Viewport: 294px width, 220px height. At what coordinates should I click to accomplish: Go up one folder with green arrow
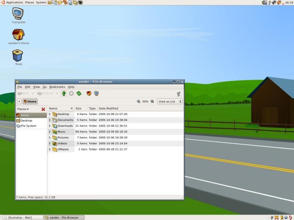coord(64,93)
